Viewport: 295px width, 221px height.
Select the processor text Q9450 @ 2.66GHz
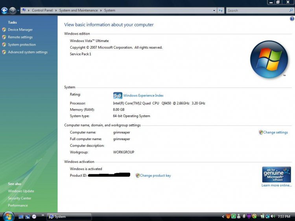(175, 103)
